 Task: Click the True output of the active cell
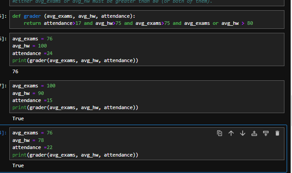(18, 165)
